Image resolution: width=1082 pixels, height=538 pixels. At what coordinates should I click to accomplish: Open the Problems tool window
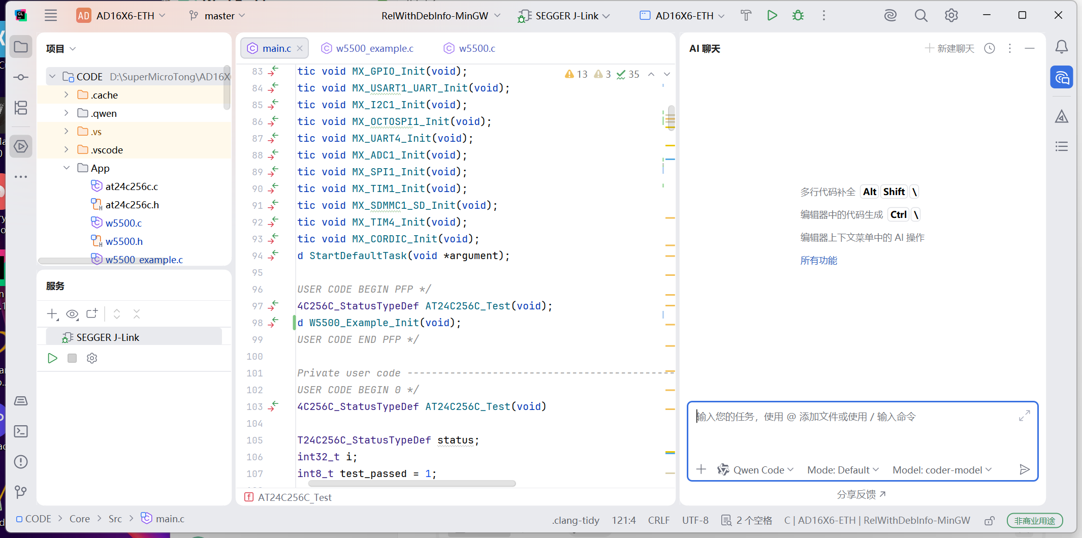pyautogui.click(x=21, y=462)
